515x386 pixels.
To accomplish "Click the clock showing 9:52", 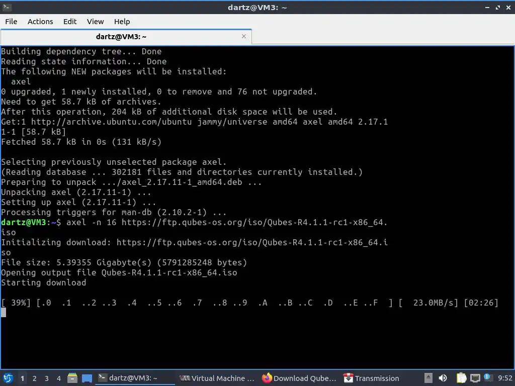I will [x=505, y=378].
